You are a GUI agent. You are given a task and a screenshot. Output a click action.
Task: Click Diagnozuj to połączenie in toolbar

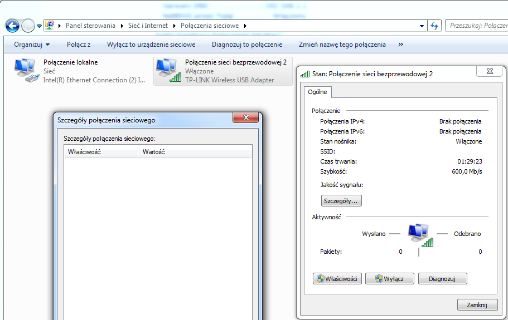click(x=246, y=45)
